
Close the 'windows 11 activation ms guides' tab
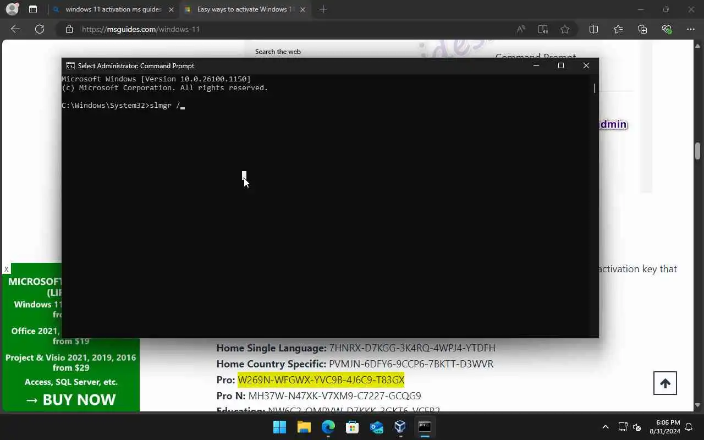click(171, 9)
